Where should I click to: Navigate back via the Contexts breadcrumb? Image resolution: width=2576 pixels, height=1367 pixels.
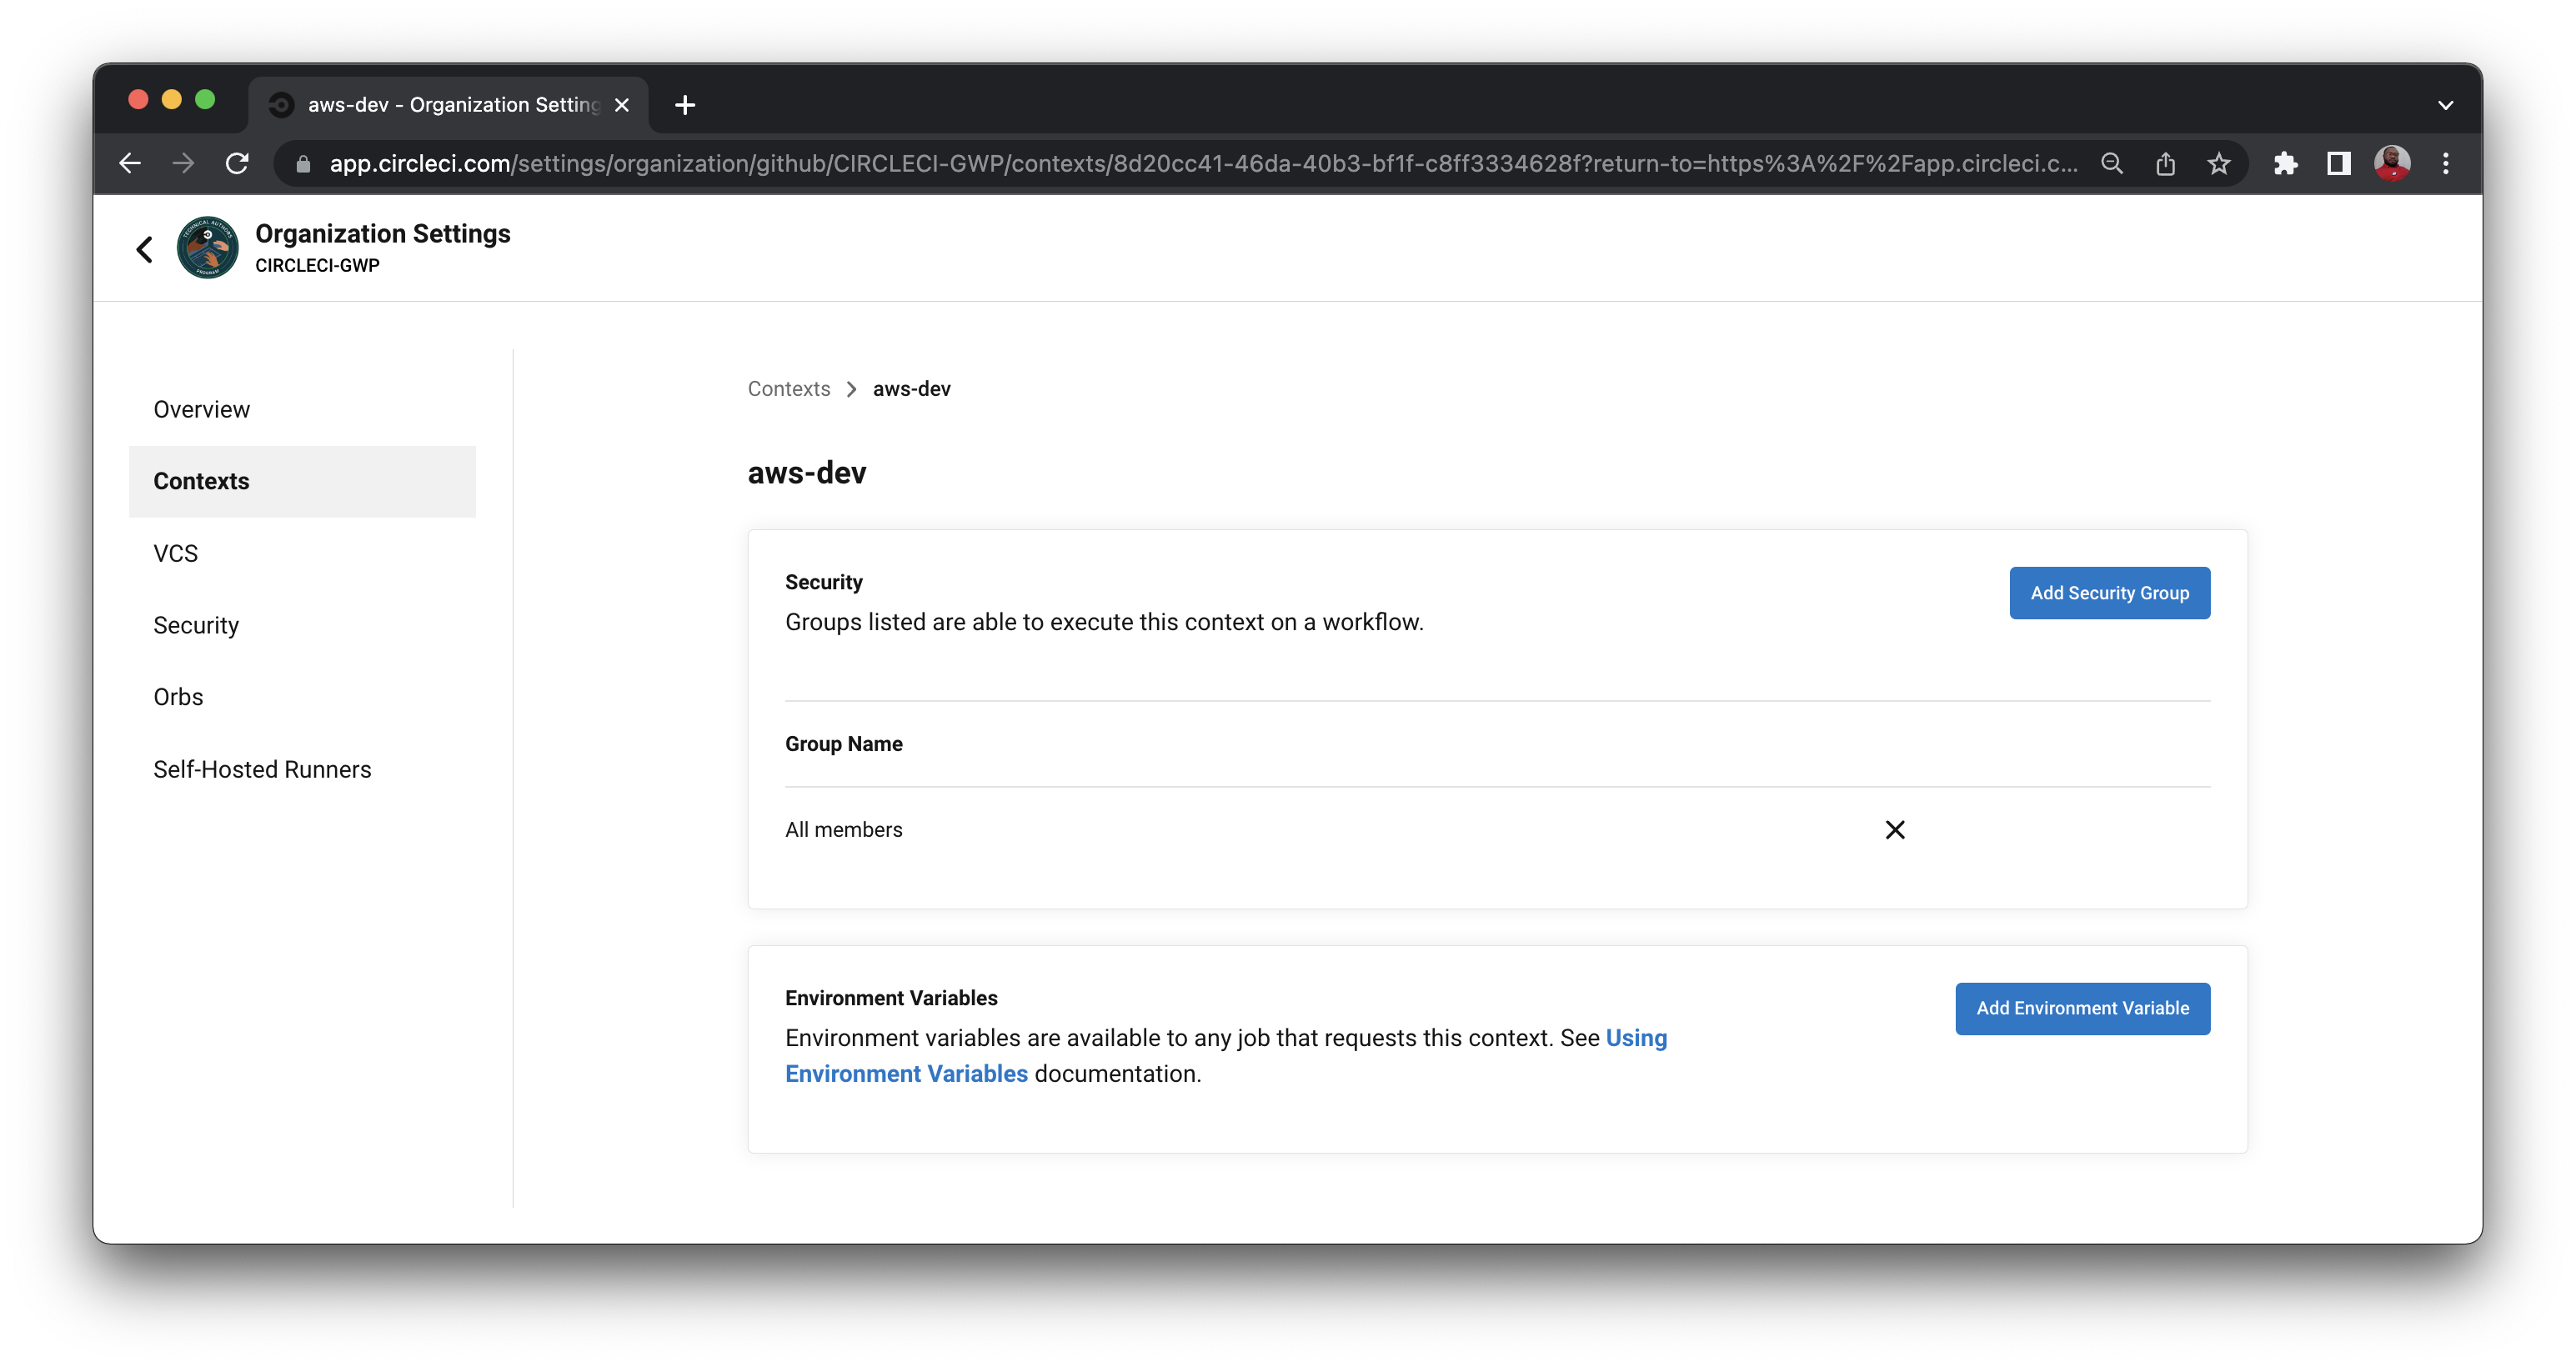[789, 388]
